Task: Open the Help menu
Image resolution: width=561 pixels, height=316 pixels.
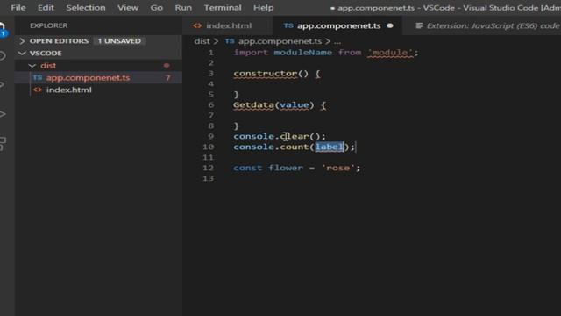Action: [263, 8]
